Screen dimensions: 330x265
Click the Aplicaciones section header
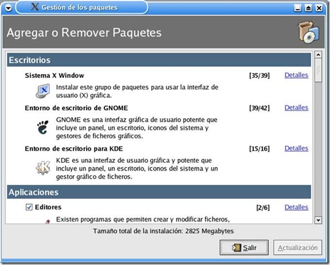coord(159,192)
